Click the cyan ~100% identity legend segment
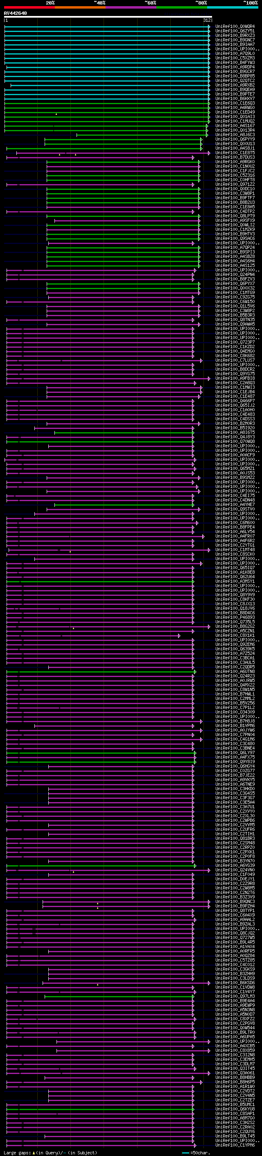The image size is (262, 1156). 233,7
